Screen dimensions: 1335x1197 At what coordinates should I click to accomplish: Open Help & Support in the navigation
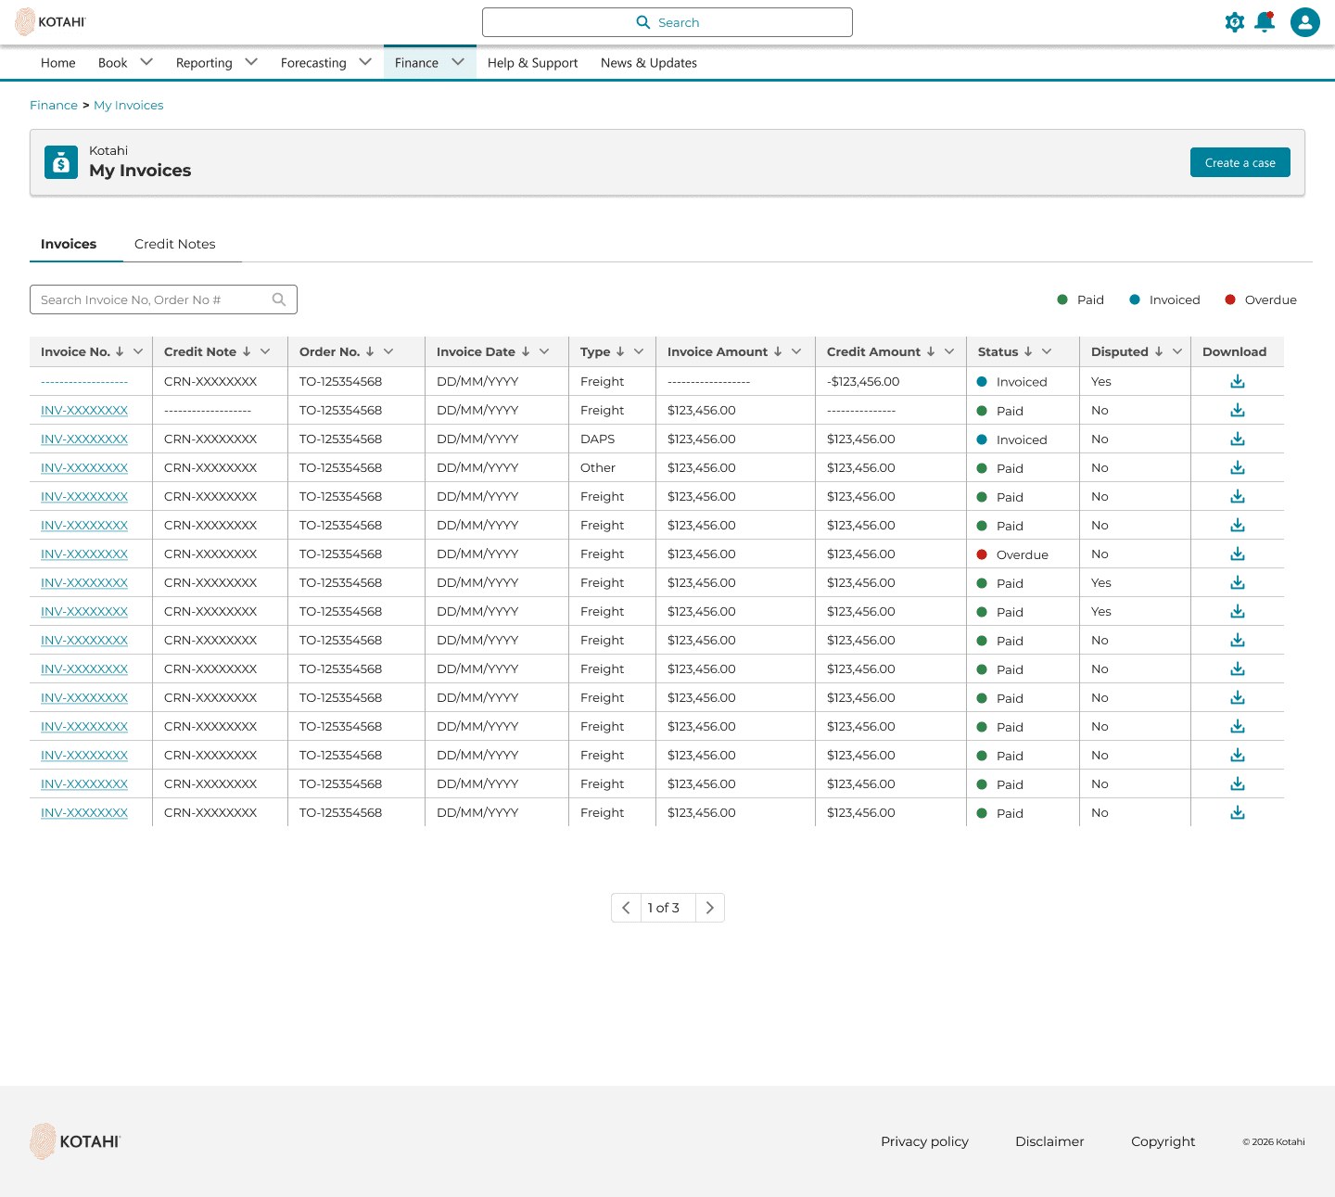click(x=533, y=63)
